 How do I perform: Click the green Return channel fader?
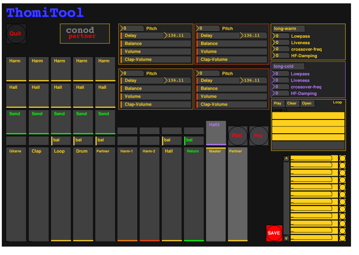pyautogui.click(x=194, y=195)
